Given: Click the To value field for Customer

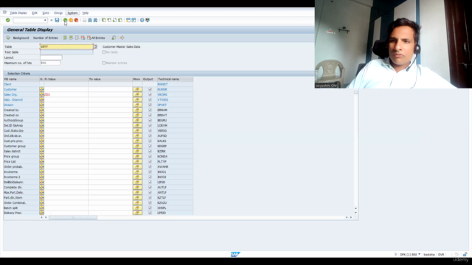Looking at the screenshot, I should point(110,89).
